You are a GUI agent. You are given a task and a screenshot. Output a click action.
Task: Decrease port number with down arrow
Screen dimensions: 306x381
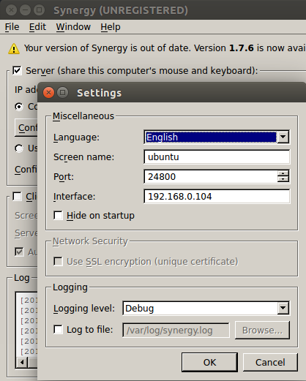[x=283, y=179]
